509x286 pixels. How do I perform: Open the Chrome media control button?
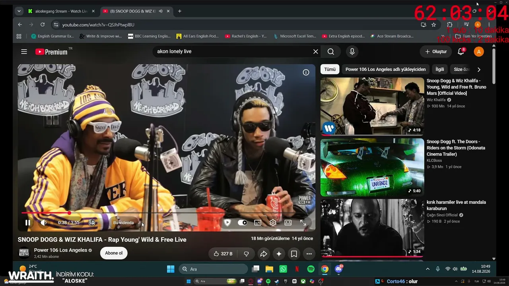[x=467, y=25]
